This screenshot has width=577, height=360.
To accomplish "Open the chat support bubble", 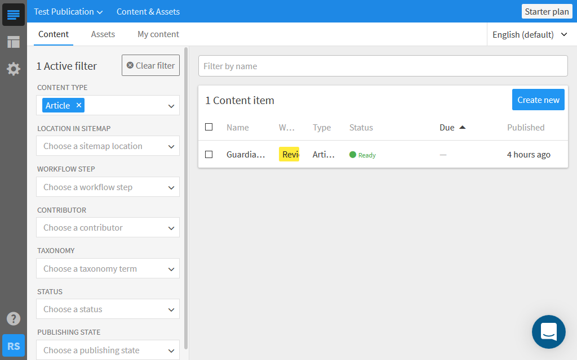I will [x=548, y=331].
